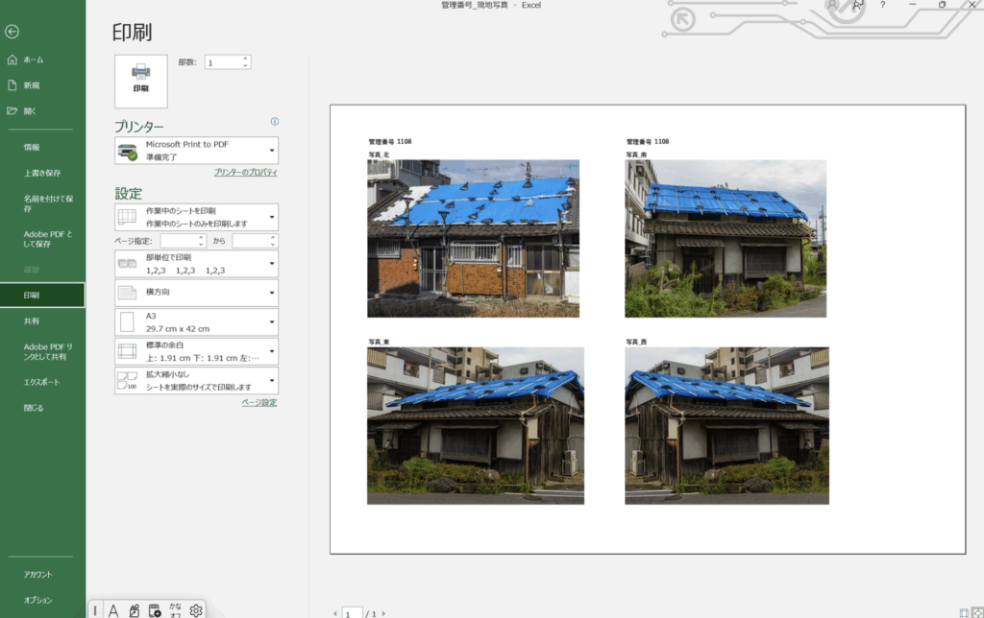The image size is (984, 618).
Task: Click the 写真_北 photo in the preview
Action: 473,238
